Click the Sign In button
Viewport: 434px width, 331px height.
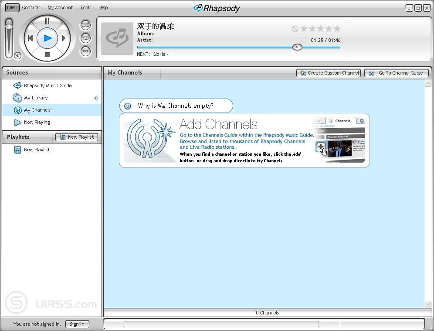point(77,324)
